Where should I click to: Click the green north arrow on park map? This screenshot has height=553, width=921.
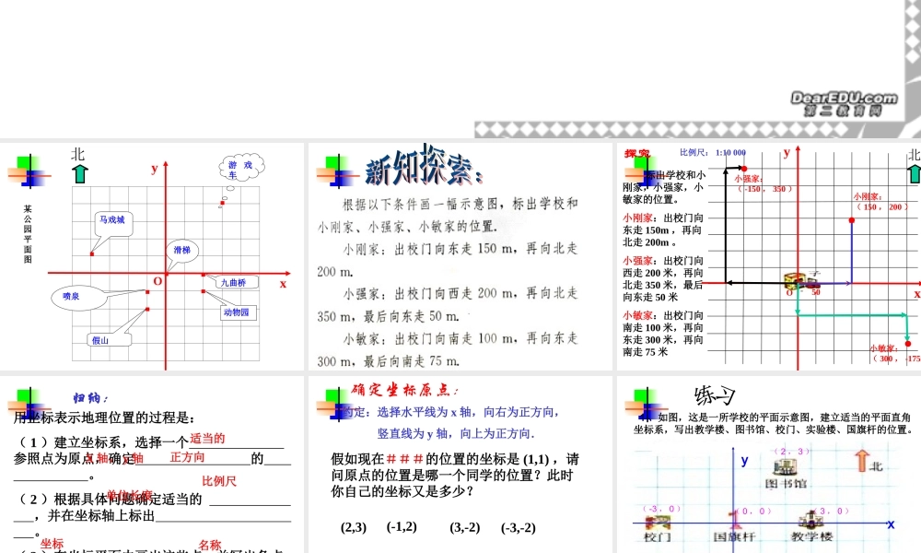pyautogui.click(x=79, y=174)
